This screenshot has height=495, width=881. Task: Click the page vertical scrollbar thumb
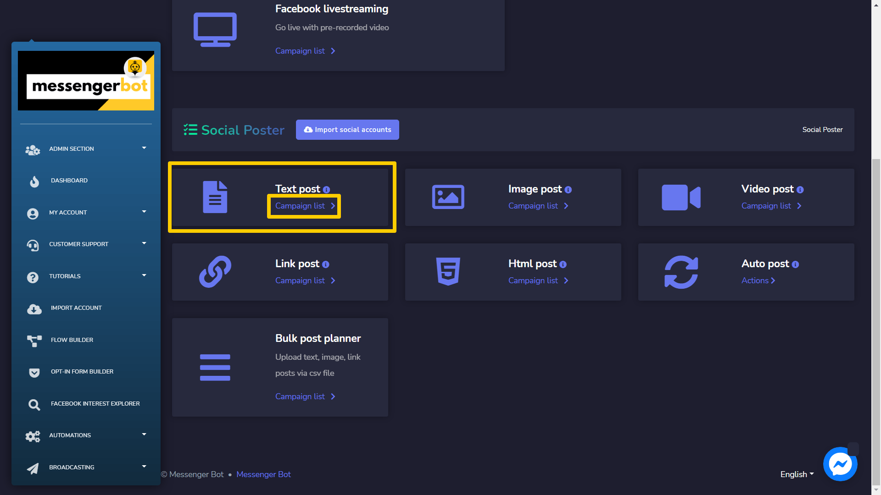pos(876,321)
